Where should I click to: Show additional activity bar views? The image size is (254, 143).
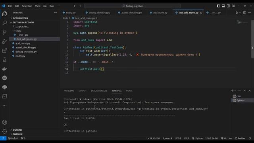pos(4,105)
